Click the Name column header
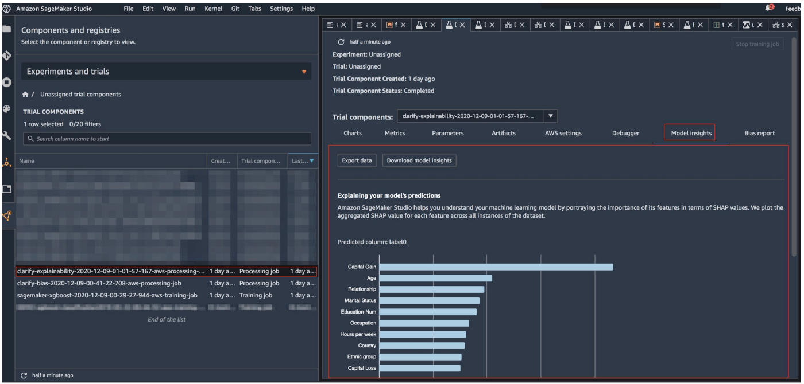The width and height of the screenshot is (804, 384). [111, 162]
